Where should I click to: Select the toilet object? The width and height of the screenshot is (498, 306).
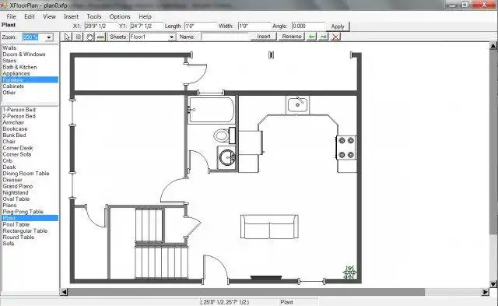point(225,135)
